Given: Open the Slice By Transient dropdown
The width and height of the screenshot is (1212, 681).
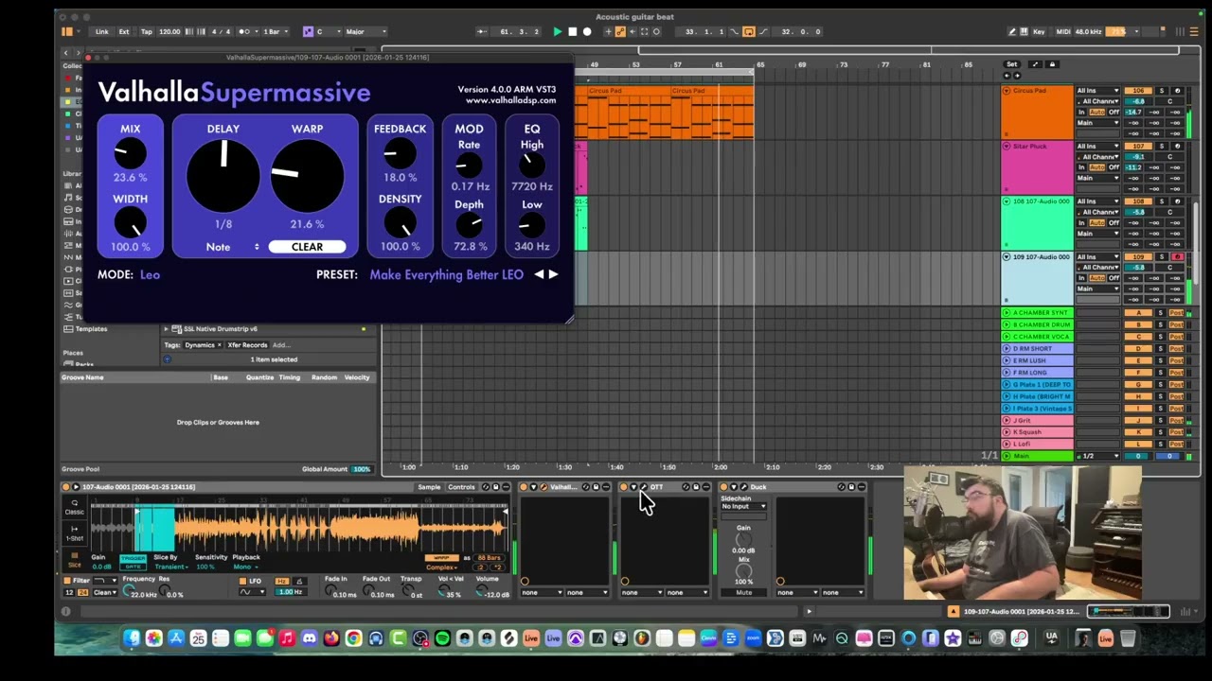Looking at the screenshot, I should pos(170,567).
